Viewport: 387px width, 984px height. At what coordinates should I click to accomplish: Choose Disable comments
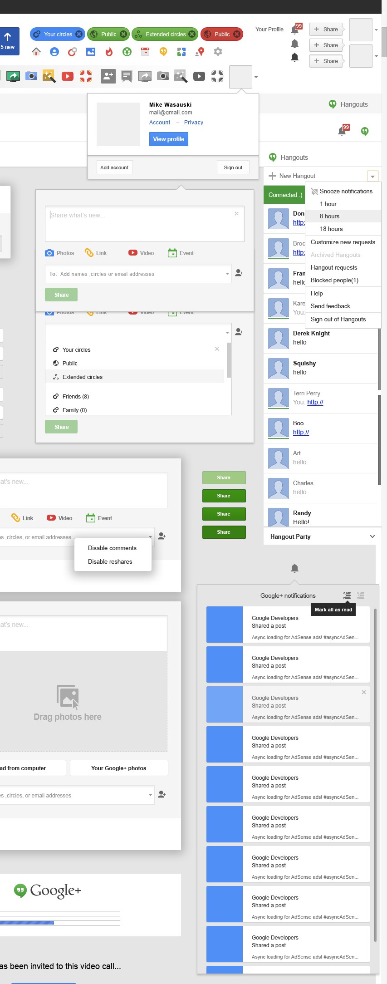(x=113, y=548)
